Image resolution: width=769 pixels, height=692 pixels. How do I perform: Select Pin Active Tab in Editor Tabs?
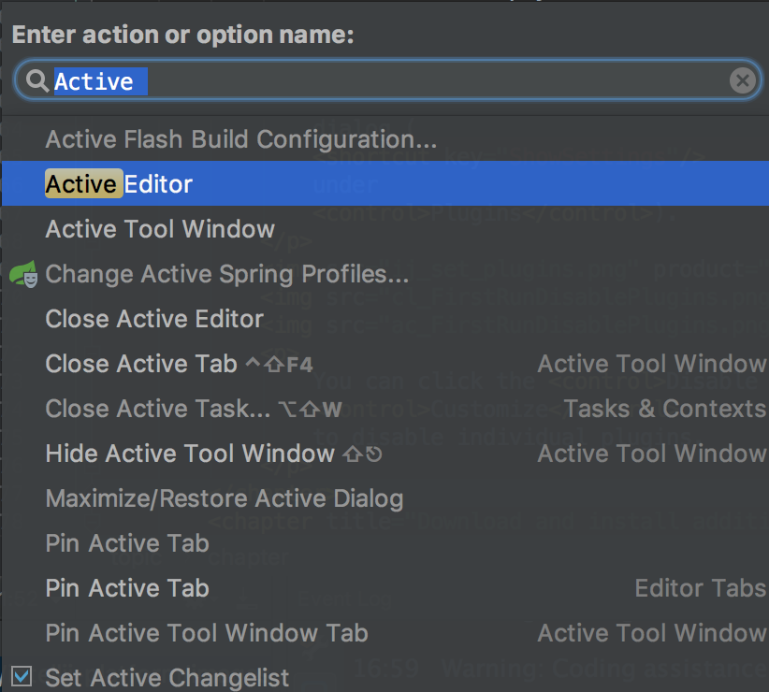click(x=127, y=588)
